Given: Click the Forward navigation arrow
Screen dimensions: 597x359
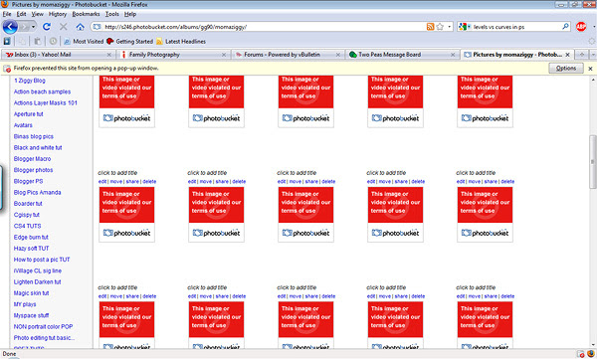Looking at the screenshot, I should pos(24,27).
